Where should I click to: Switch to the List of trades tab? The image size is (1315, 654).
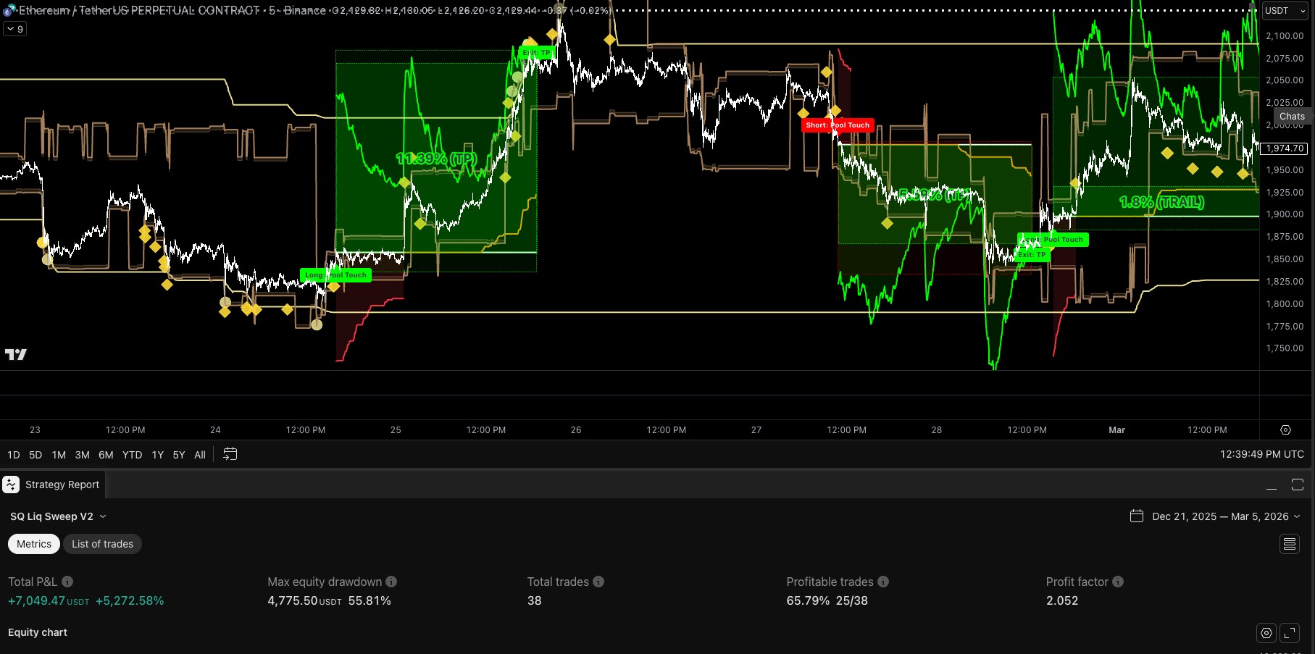[x=102, y=544]
